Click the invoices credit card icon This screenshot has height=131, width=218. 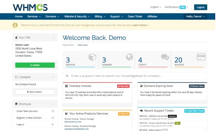[x=201, y=57]
